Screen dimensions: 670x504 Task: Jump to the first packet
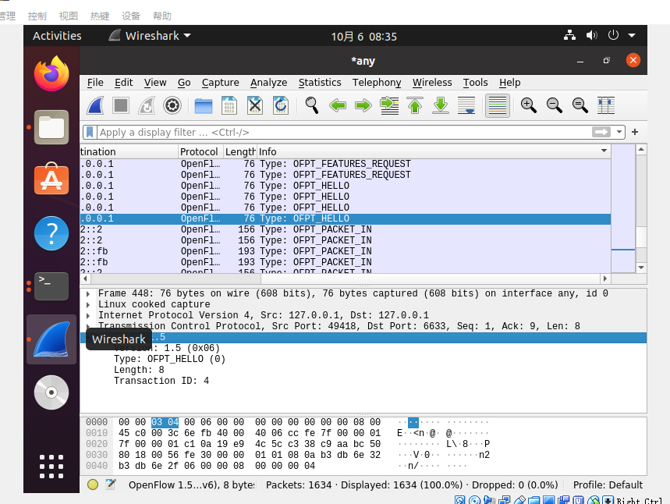pyautogui.click(x=415, y=105)
